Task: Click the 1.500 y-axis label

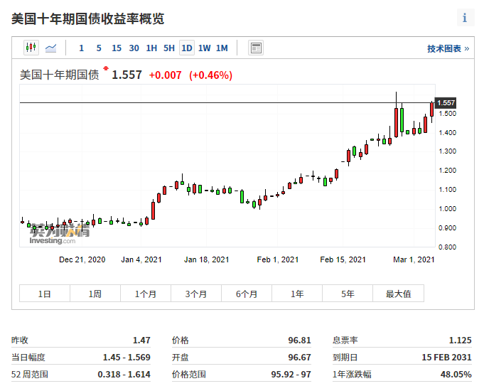Action: coord(447,114)
